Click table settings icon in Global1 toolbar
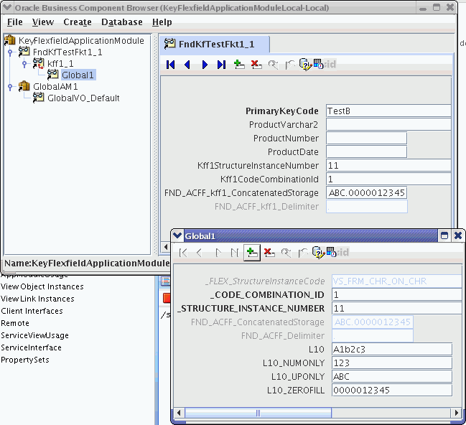The width and height of the screenshot is (466, 425). (x=331, y=252)
